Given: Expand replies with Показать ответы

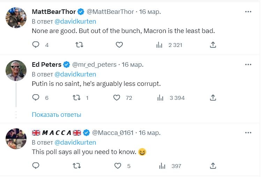Looking at the screenshot, I should [x=57, y=114].
